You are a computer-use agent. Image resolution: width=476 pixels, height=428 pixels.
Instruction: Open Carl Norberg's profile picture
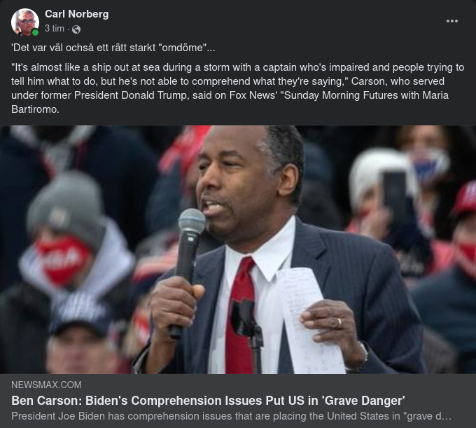click(25, 22)
